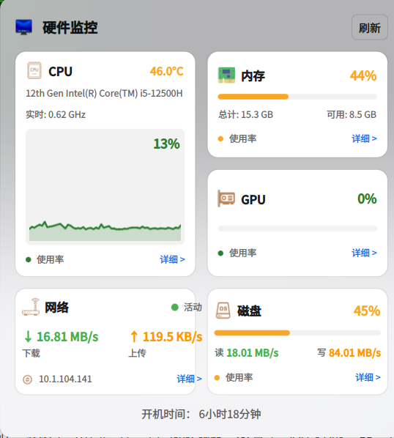Click the CPU usage history graph
Viewport: 394px width, 438px height.
coord(105,187)
